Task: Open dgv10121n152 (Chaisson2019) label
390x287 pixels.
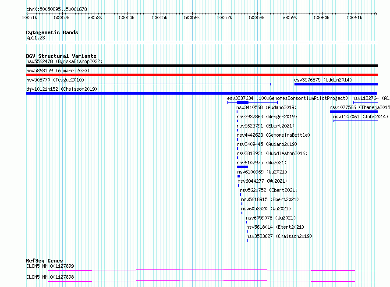Action: (x=62, y=89)
